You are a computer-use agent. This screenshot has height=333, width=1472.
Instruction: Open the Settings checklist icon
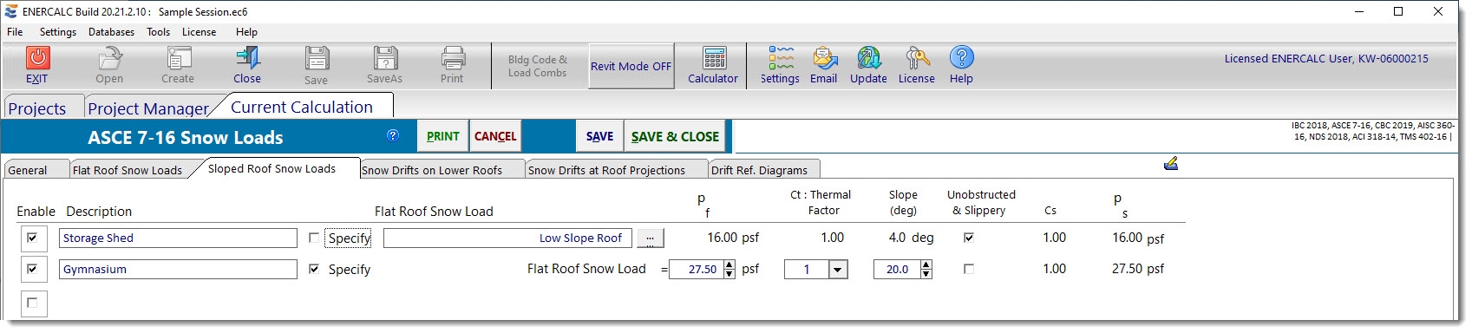781,58
